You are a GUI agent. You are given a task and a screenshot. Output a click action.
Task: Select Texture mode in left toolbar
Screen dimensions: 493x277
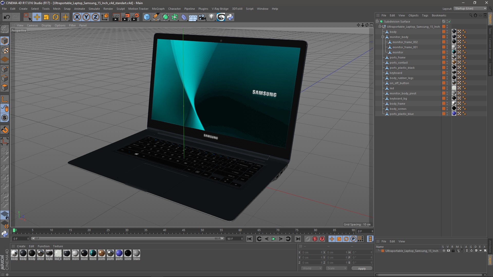[5, 50]
